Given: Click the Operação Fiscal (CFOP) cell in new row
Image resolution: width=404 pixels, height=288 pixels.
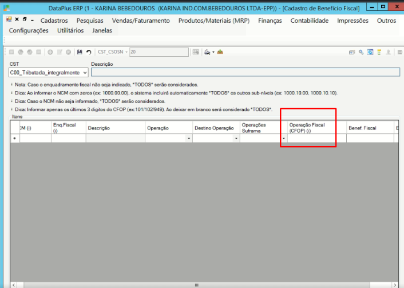Looking at the screenshot, I should click(x=317, y=139).
